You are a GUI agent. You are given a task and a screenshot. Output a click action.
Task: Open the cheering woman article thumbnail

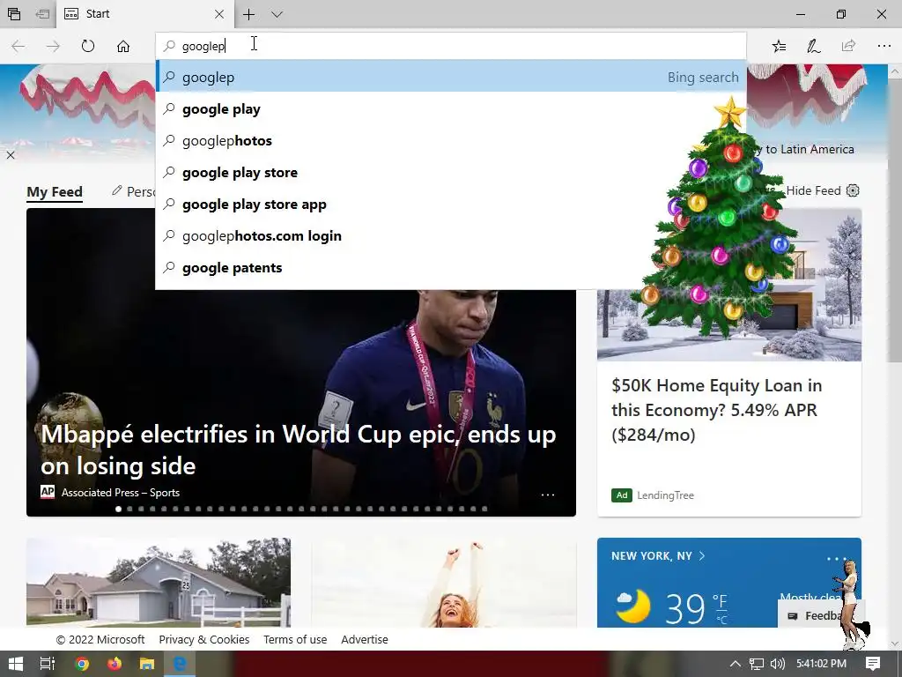click(x=444, y=583)
